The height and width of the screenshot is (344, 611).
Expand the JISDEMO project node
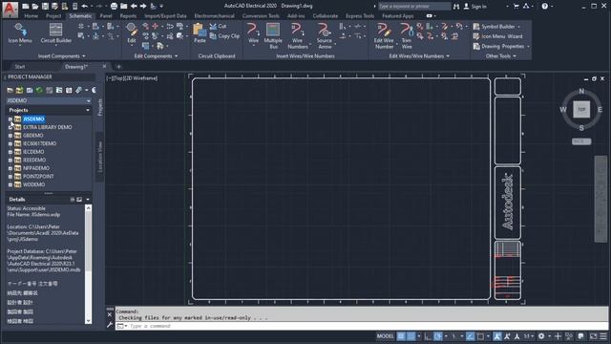coord(11,118)
